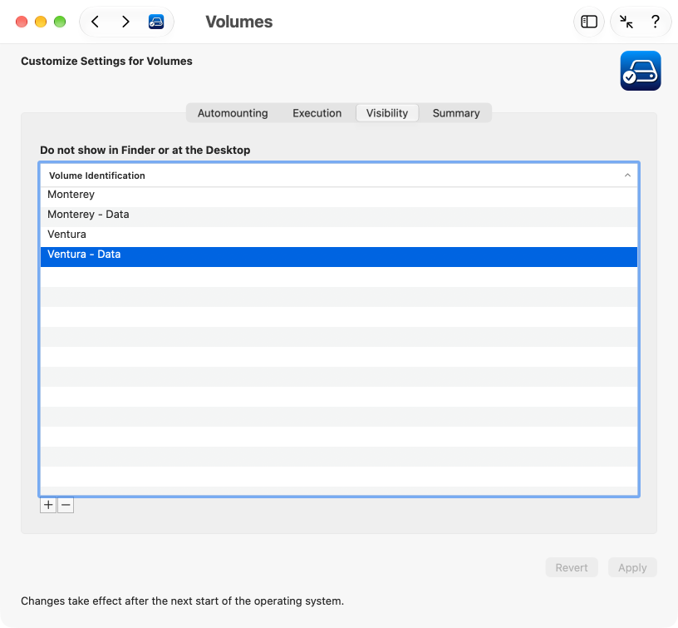The image size is (678, 628).
Task: Click the Volumes pane icon in toolbar
Action: click(156, 22)
